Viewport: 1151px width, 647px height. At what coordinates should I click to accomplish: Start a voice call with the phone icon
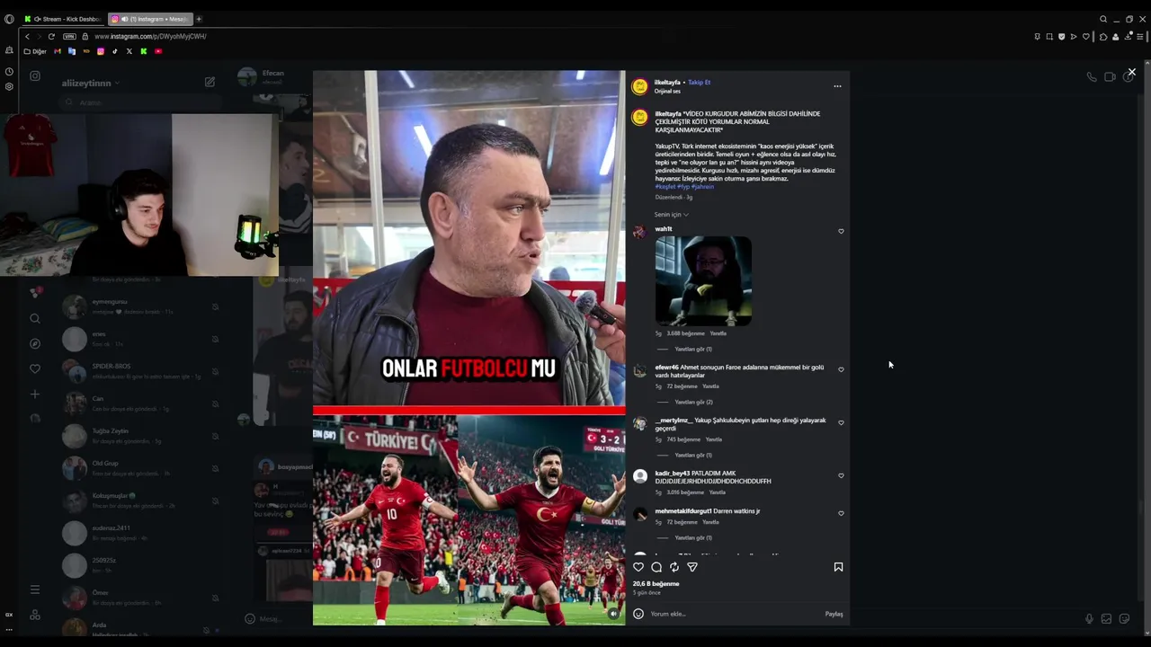[1092, 77]
